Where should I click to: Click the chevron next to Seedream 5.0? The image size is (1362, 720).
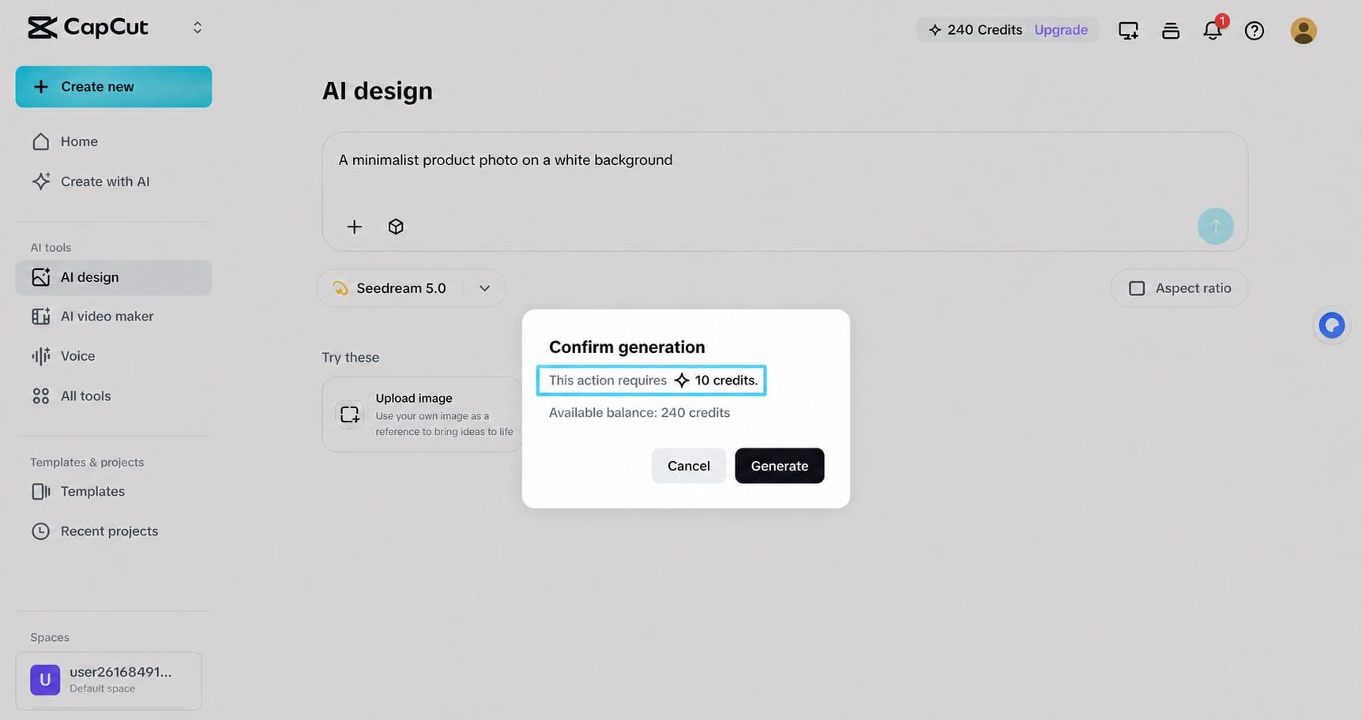pos(485,288)
